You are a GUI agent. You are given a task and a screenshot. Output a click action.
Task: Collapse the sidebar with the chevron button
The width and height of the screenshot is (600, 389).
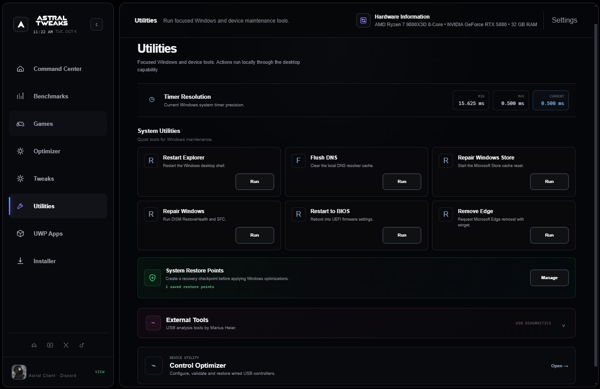[x=97, y=24]
